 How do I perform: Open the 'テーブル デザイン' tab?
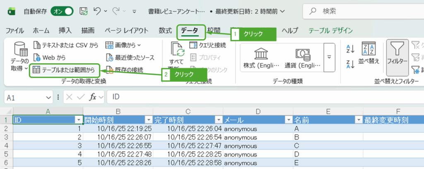tap(330, 31)
